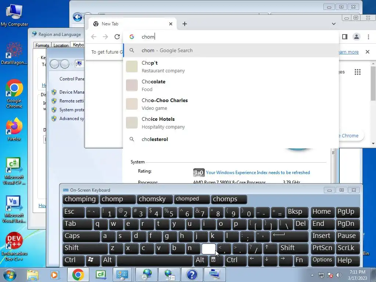Screen dimensions: 376x282
Task: Toggle the Fn key
Action: click(x=301, y=260)
